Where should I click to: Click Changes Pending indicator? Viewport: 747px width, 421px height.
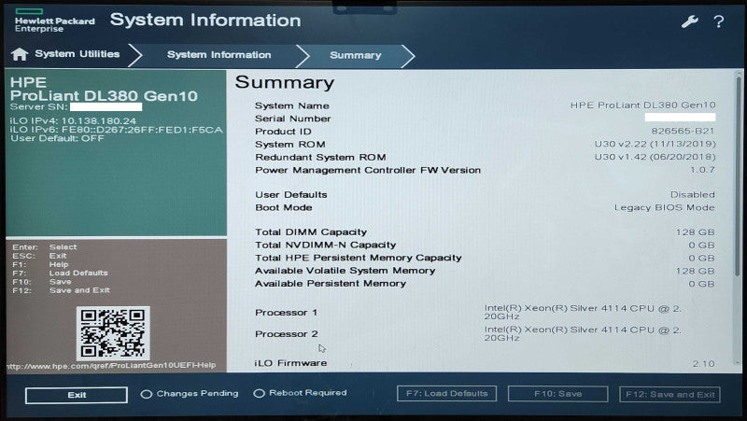pos(190,393)
